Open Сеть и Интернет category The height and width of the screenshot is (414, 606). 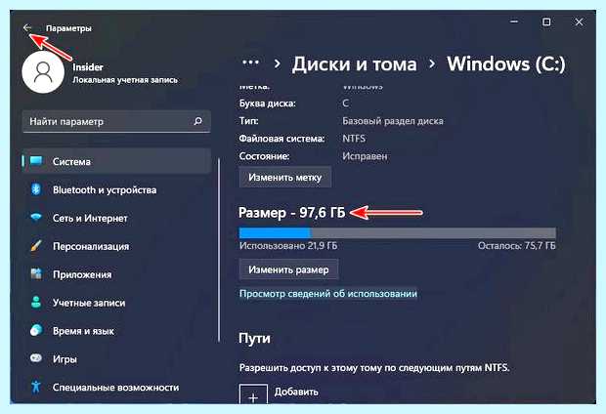click(116, 218)
